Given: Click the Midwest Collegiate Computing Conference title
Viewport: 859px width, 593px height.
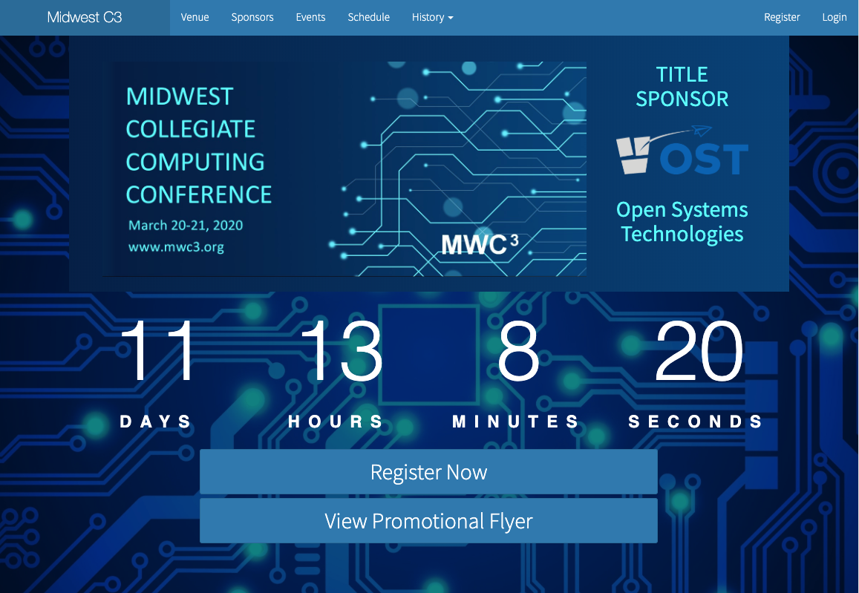Looking at the screenshot, I should (198, 145).
